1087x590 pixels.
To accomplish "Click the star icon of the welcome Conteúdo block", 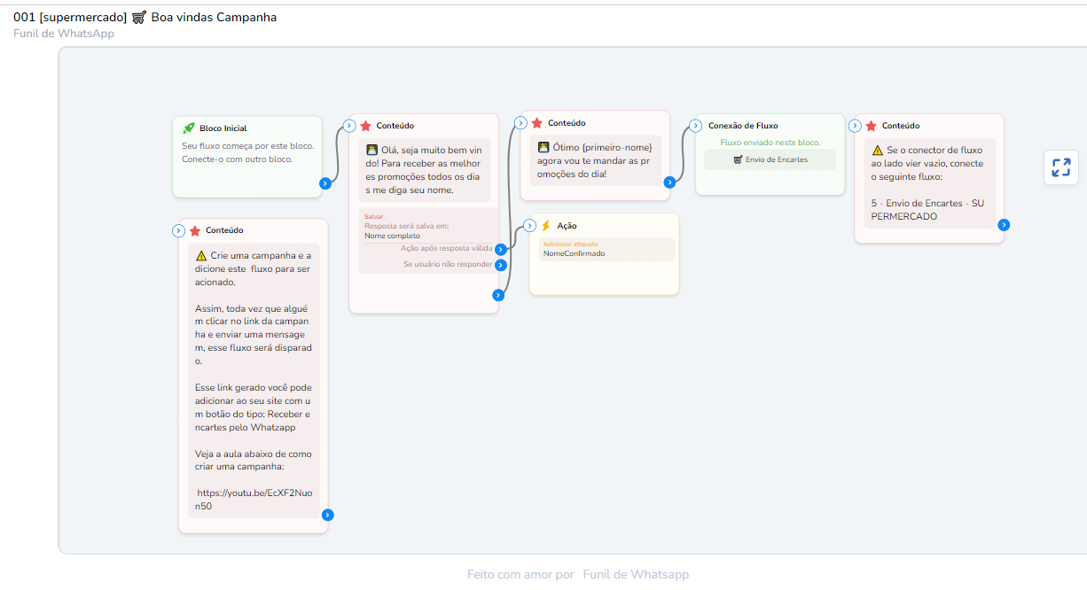I will (365, 126).
